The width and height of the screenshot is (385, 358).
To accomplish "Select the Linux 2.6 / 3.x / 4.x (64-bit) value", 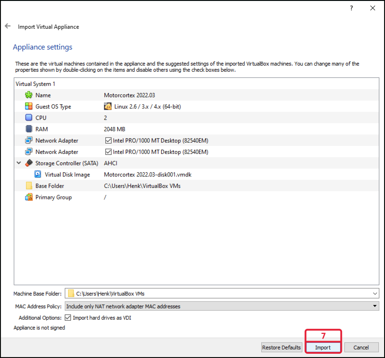I will 147,107.
